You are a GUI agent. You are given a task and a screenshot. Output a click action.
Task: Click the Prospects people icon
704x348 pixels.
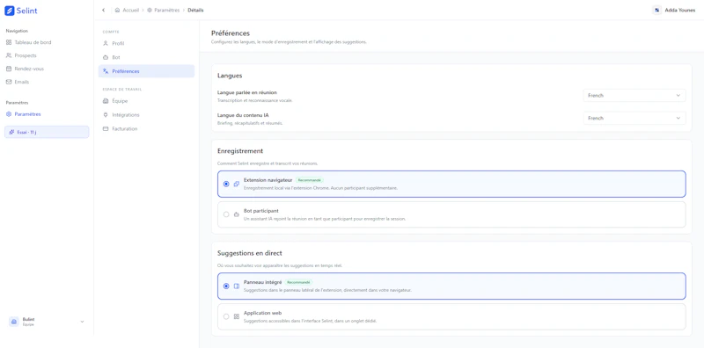[9, 55]
